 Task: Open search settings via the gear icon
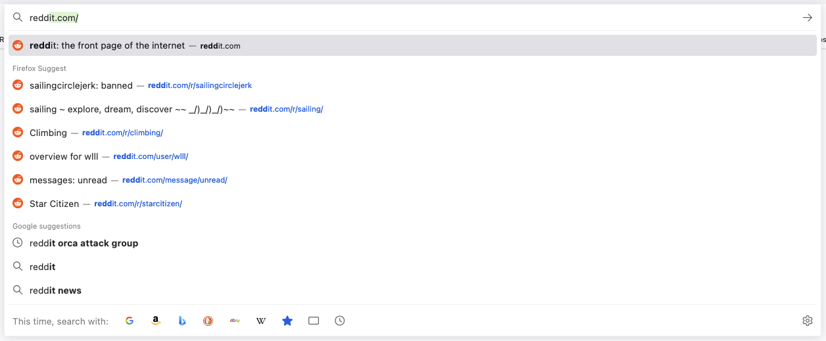pos(808,321)
